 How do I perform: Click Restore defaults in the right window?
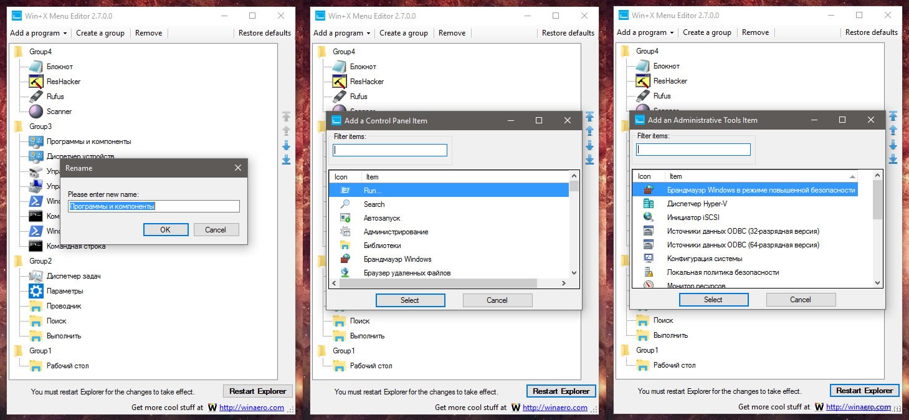tap(872, 32)
